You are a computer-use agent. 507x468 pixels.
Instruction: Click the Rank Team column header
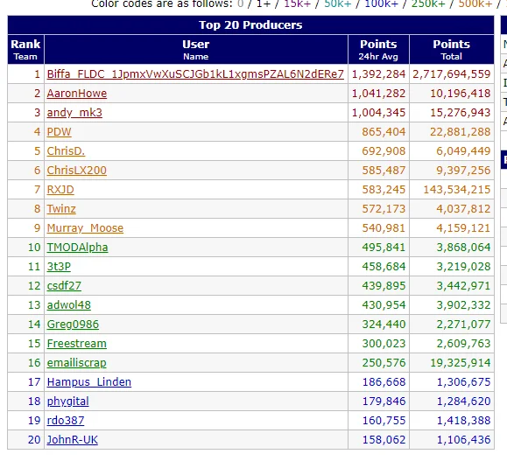pos(25,49)
